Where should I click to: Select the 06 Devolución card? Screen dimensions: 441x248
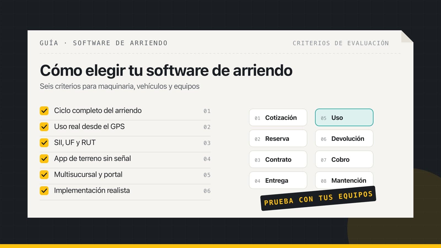pos(344,138)
